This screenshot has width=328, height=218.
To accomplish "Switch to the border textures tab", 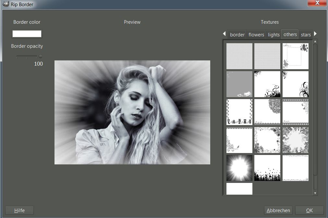I will [x=237, y=34].
